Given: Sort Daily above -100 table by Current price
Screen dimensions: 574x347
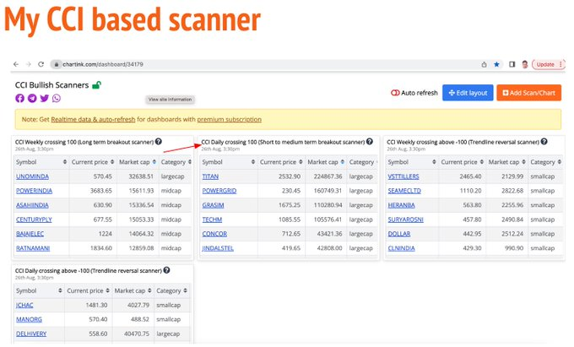Looking at the screenshot, I should tap(89, 290).
